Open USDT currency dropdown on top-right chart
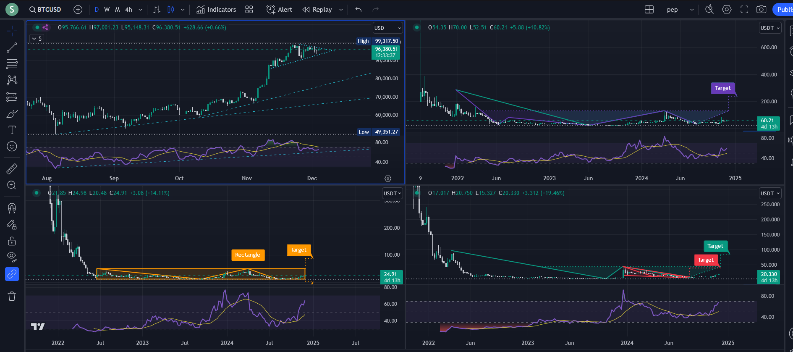 click(x=770, y=28)
